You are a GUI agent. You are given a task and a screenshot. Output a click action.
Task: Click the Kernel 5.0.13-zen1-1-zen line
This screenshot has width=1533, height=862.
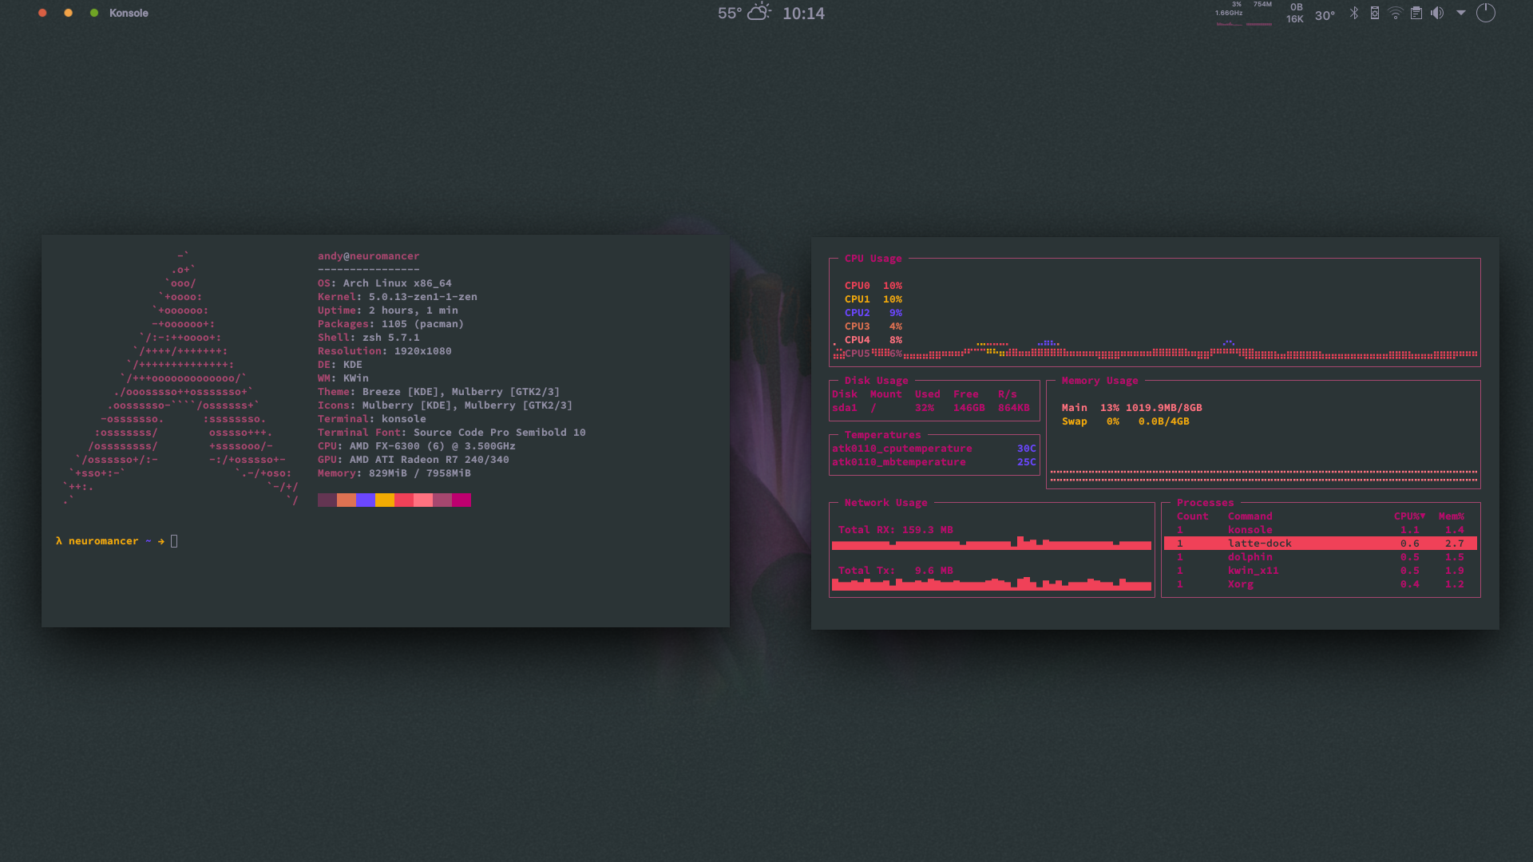click(x=397, y=297)
